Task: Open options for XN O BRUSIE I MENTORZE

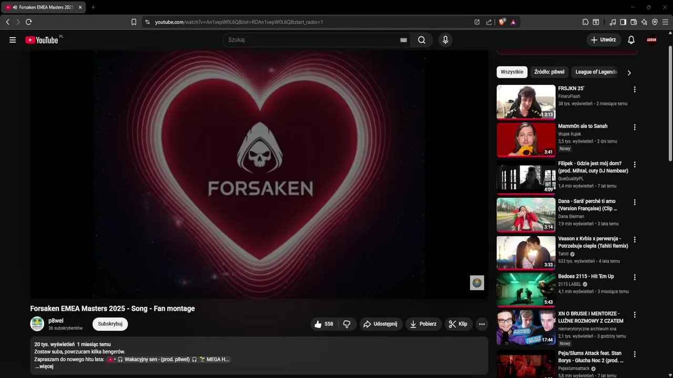Action: click(x=635, y=314)
